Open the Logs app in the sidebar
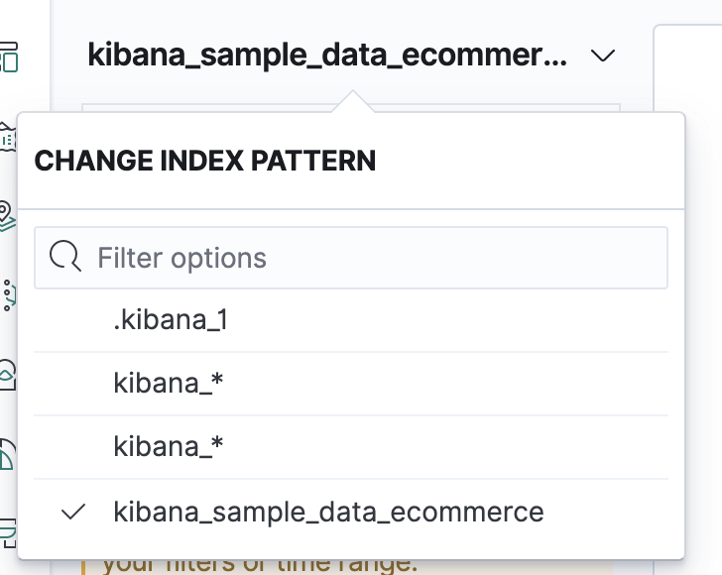The image size is (722, 575). coord(8,452)
